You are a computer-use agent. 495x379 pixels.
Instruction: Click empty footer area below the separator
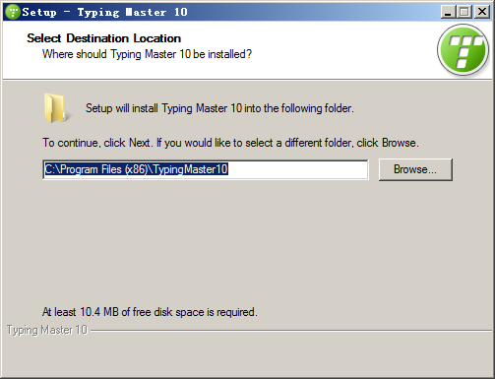pyautogui.click(x=246, y=356)
